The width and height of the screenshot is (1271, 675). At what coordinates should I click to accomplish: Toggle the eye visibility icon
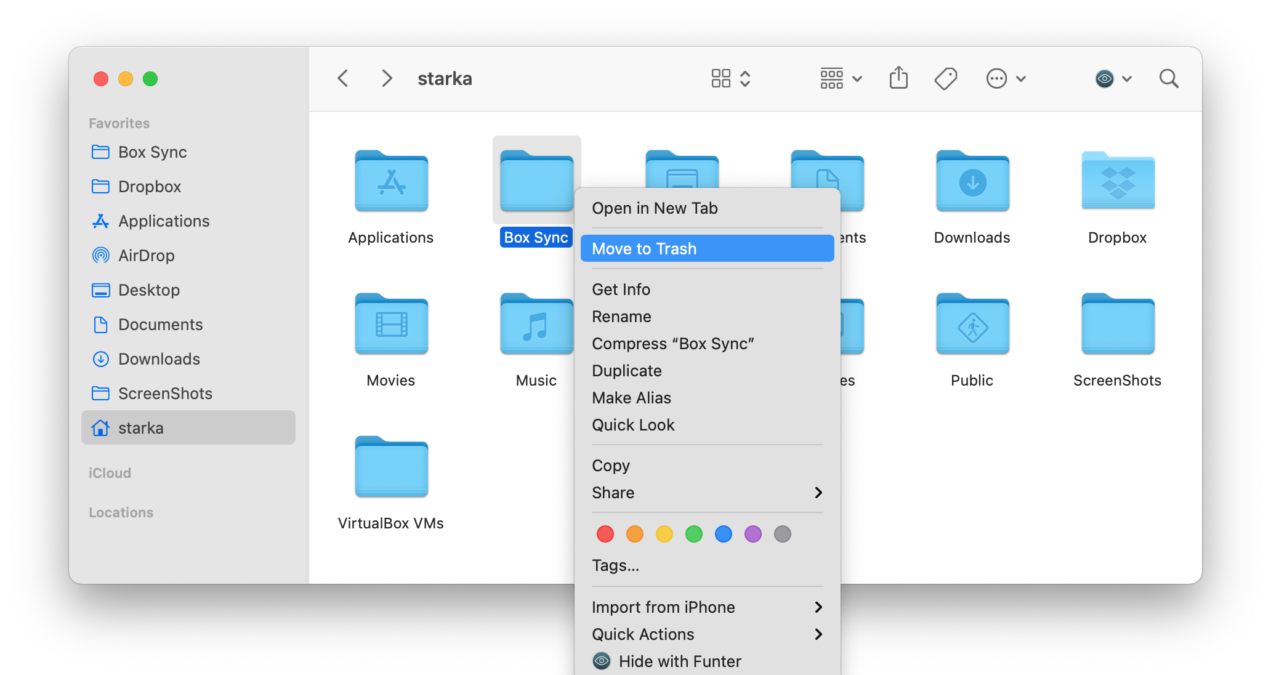click(1103, 79)
